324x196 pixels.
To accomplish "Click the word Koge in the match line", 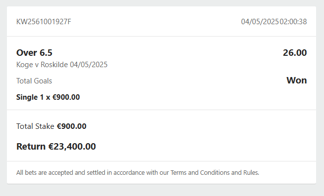I will click(x=25, y=65).
